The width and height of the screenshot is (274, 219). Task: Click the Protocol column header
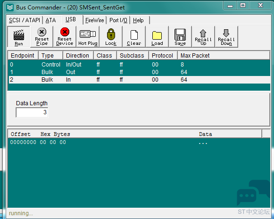(x=163, y=55)
